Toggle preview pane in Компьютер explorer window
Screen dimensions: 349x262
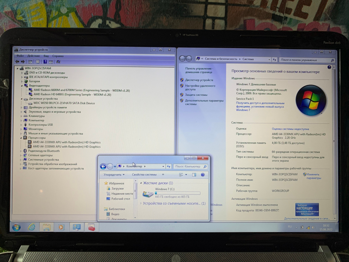194,175
